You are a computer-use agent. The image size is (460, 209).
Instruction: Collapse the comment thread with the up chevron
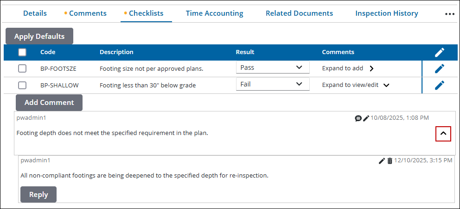(x=443, y=134)
